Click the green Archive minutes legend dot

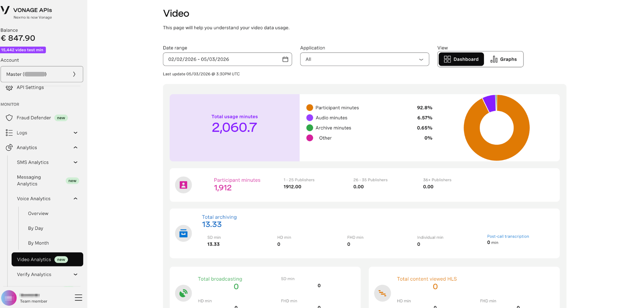[x=310, y=128]
